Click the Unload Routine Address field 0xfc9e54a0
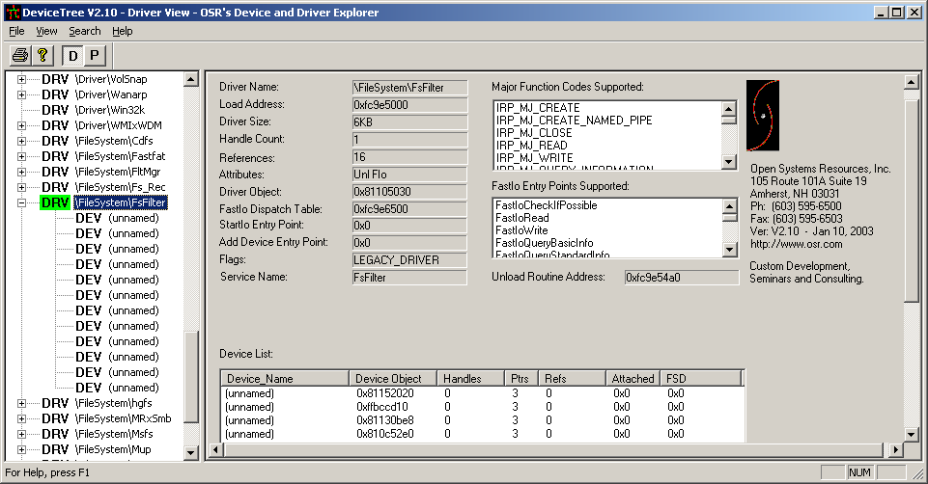928x484 pixels. (682, 277)
